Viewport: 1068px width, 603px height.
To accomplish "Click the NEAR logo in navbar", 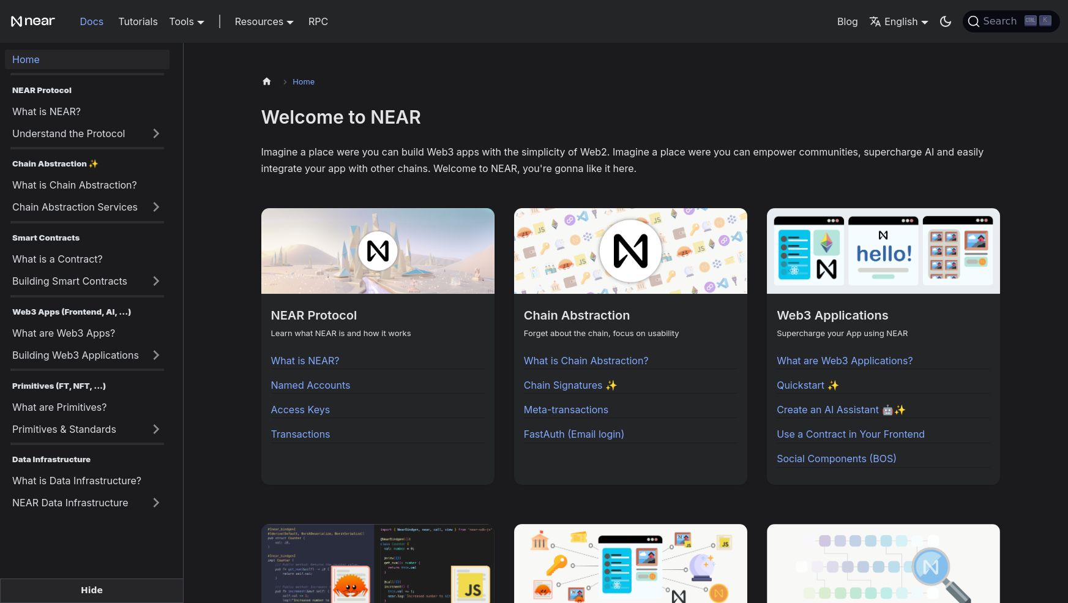I will click(33, 21).
